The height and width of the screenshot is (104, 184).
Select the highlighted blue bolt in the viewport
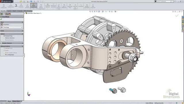113,91
